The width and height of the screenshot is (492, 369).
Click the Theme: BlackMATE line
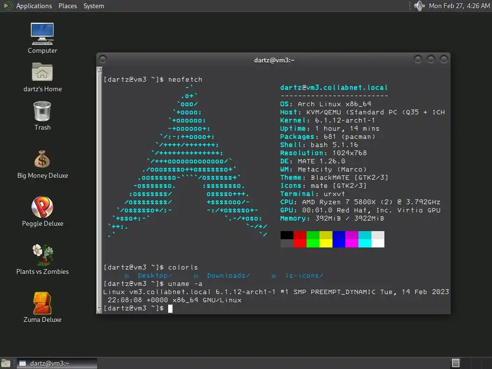pos(334,177)
